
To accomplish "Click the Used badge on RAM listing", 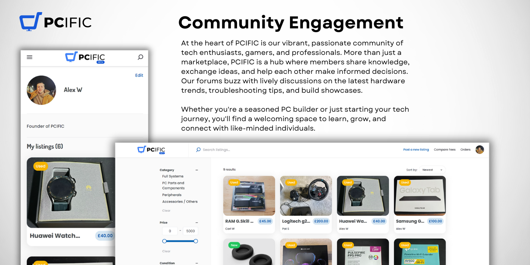I will coord(234,182).
